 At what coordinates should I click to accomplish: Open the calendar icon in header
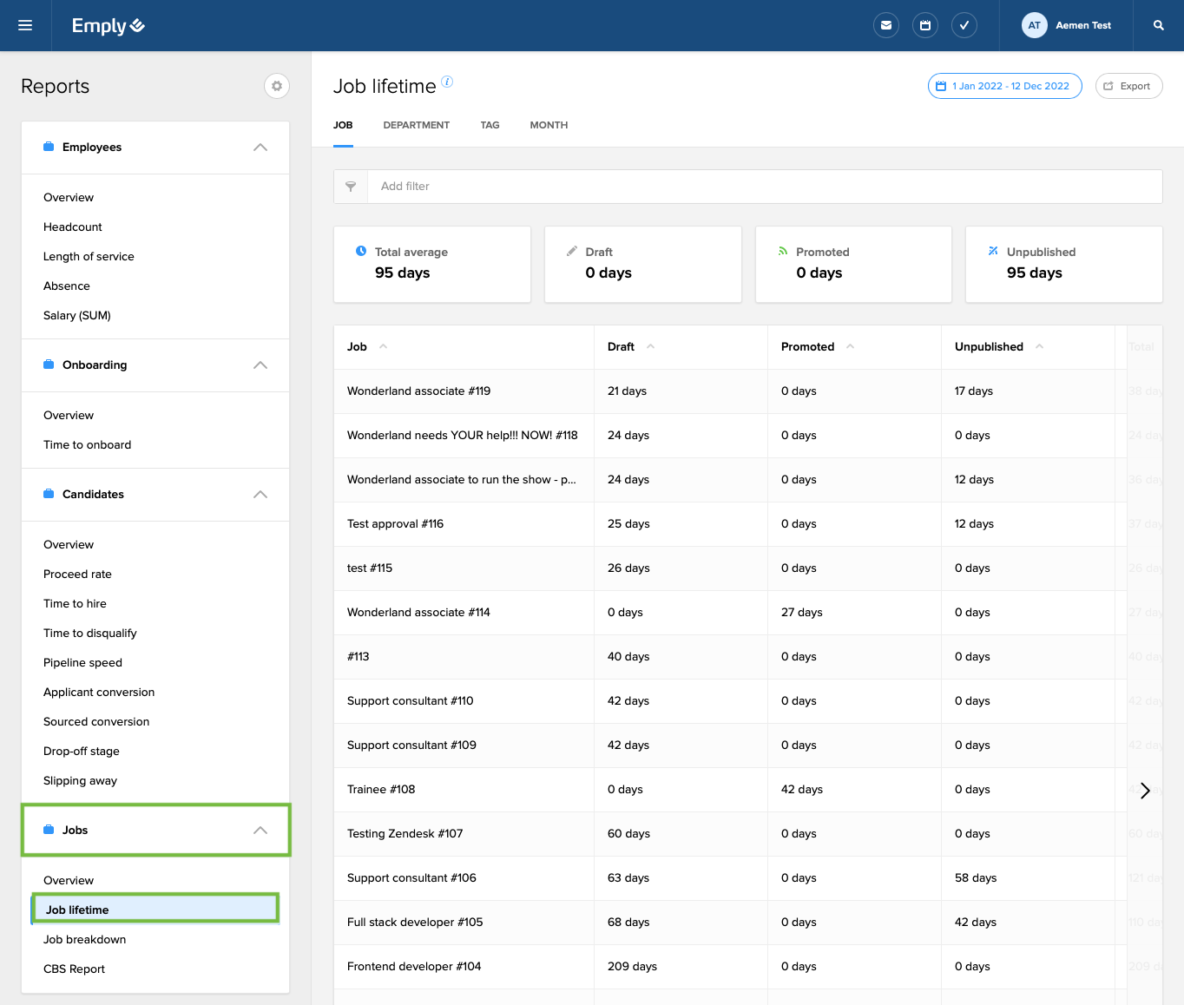925,25
